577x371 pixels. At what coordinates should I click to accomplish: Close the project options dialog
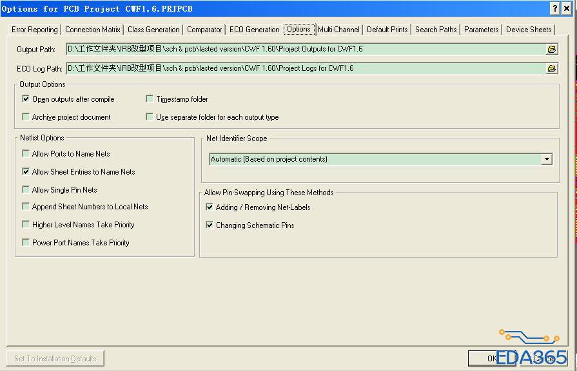(567, 8)
